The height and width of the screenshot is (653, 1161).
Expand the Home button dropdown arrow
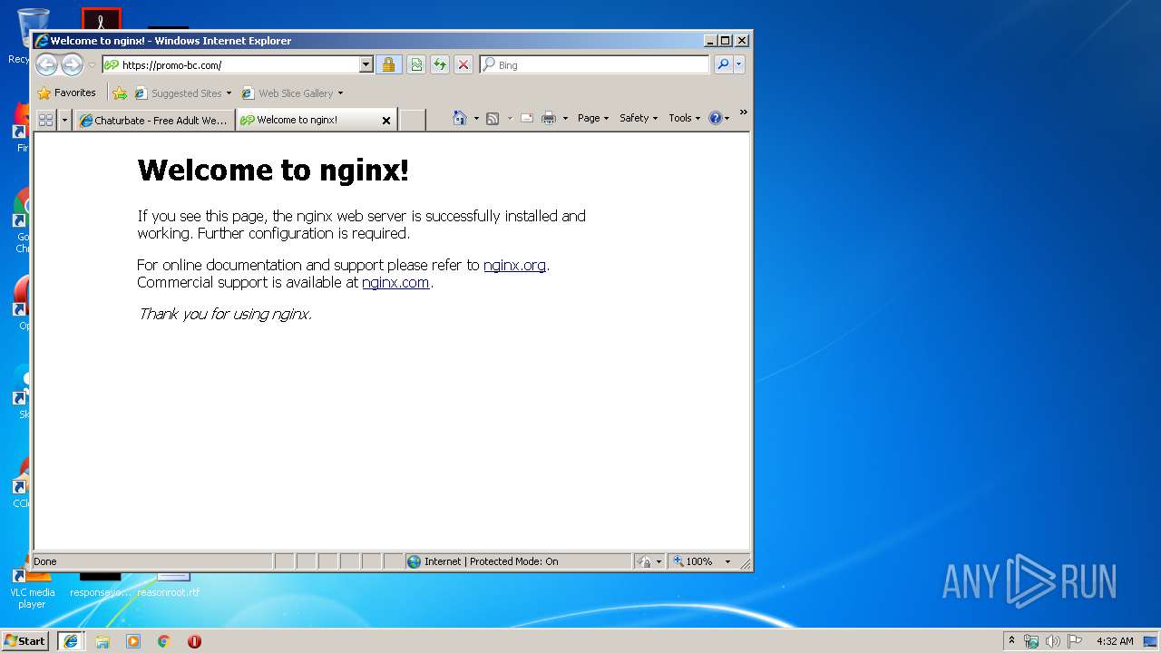coord(476,118)
